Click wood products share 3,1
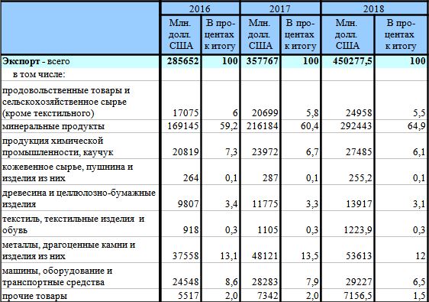Screen dimensions: 429x302 point(419,204)
